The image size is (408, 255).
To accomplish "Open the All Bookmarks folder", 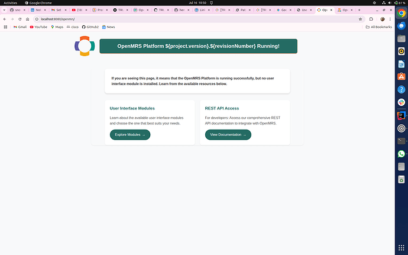I will click(379, 27).
